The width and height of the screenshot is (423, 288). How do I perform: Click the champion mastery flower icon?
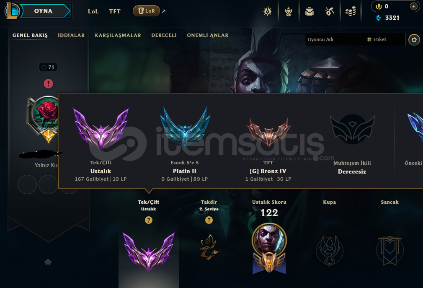click(289, 11)
